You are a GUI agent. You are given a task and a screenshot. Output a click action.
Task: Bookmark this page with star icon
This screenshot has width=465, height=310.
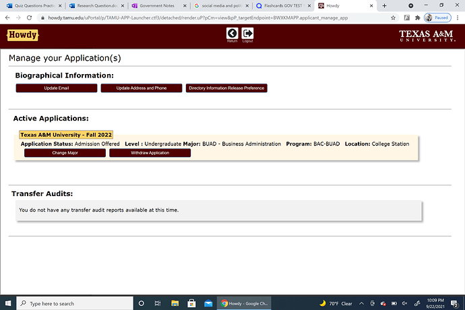point(394,18)
